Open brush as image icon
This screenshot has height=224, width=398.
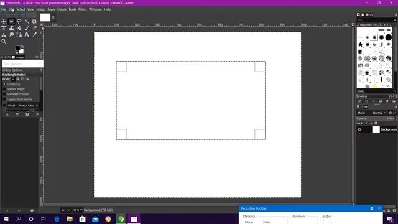click(x=394, y=101)
